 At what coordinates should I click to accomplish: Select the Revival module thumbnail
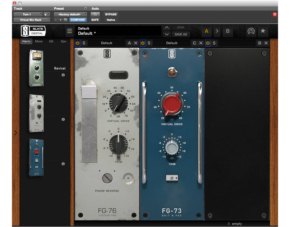pos(36,68)
